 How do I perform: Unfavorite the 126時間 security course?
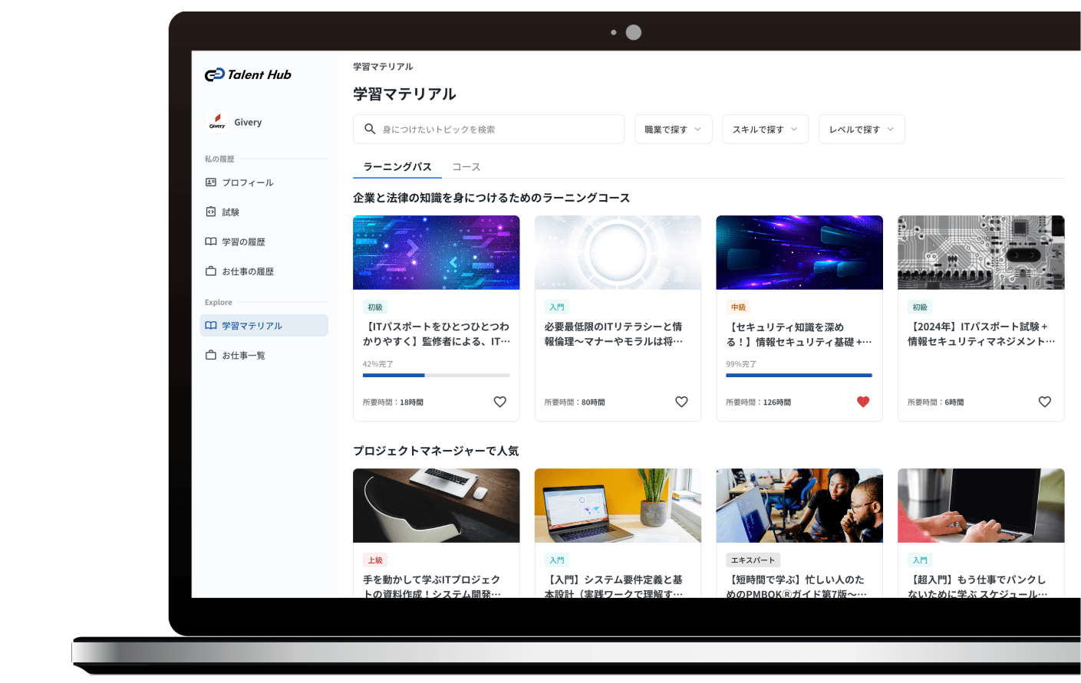tap(863, 402)
